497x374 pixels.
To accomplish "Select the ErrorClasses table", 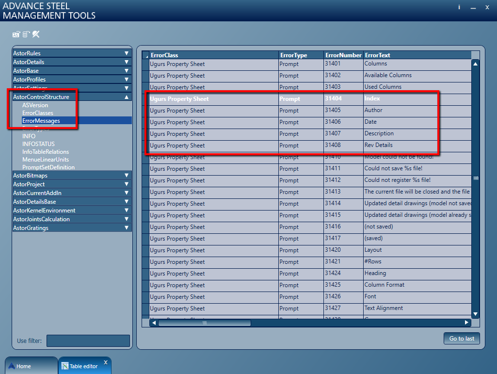I will pos(38,113).
